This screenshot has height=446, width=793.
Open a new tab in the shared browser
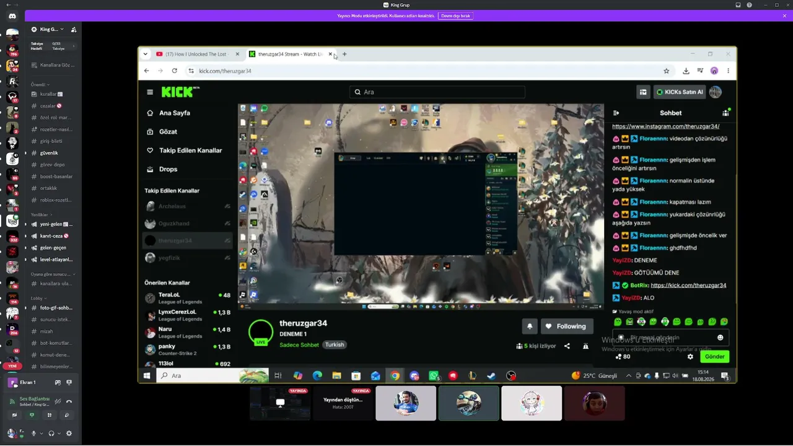point(344,54)
